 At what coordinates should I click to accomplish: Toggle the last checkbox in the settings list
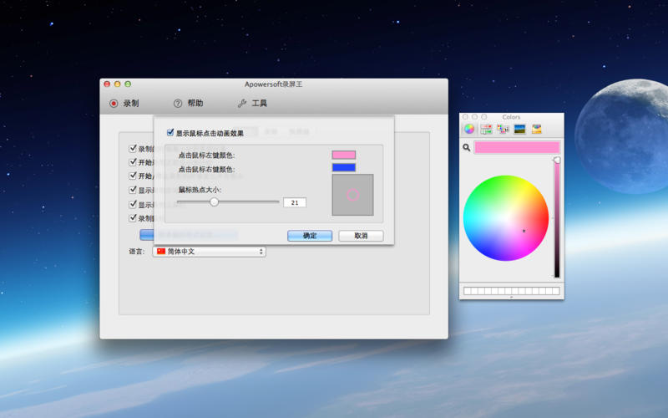pos(133,218)
